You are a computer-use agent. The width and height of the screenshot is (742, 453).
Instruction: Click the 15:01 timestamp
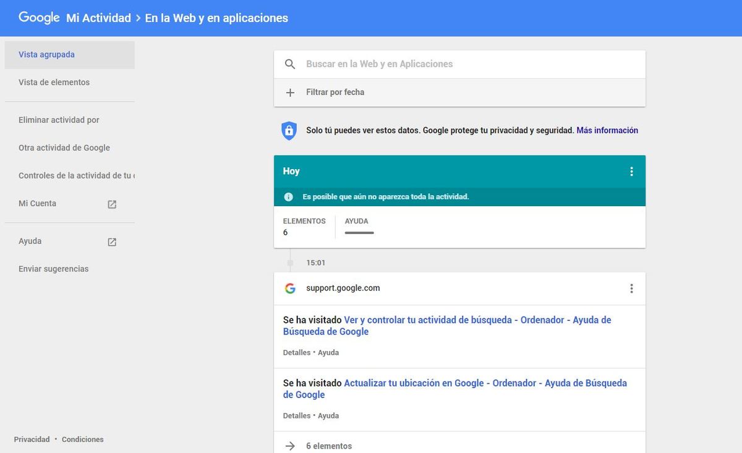316,263
